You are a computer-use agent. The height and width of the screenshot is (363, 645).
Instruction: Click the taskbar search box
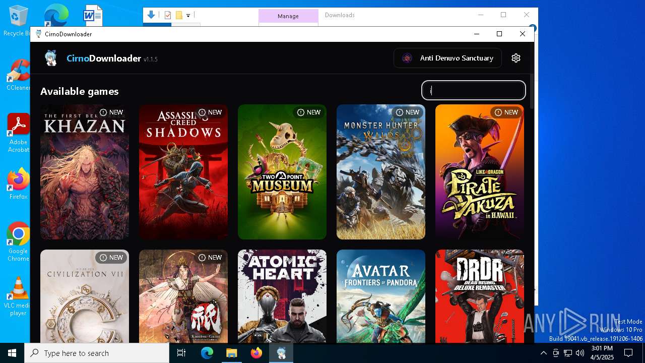coord(97,353)
